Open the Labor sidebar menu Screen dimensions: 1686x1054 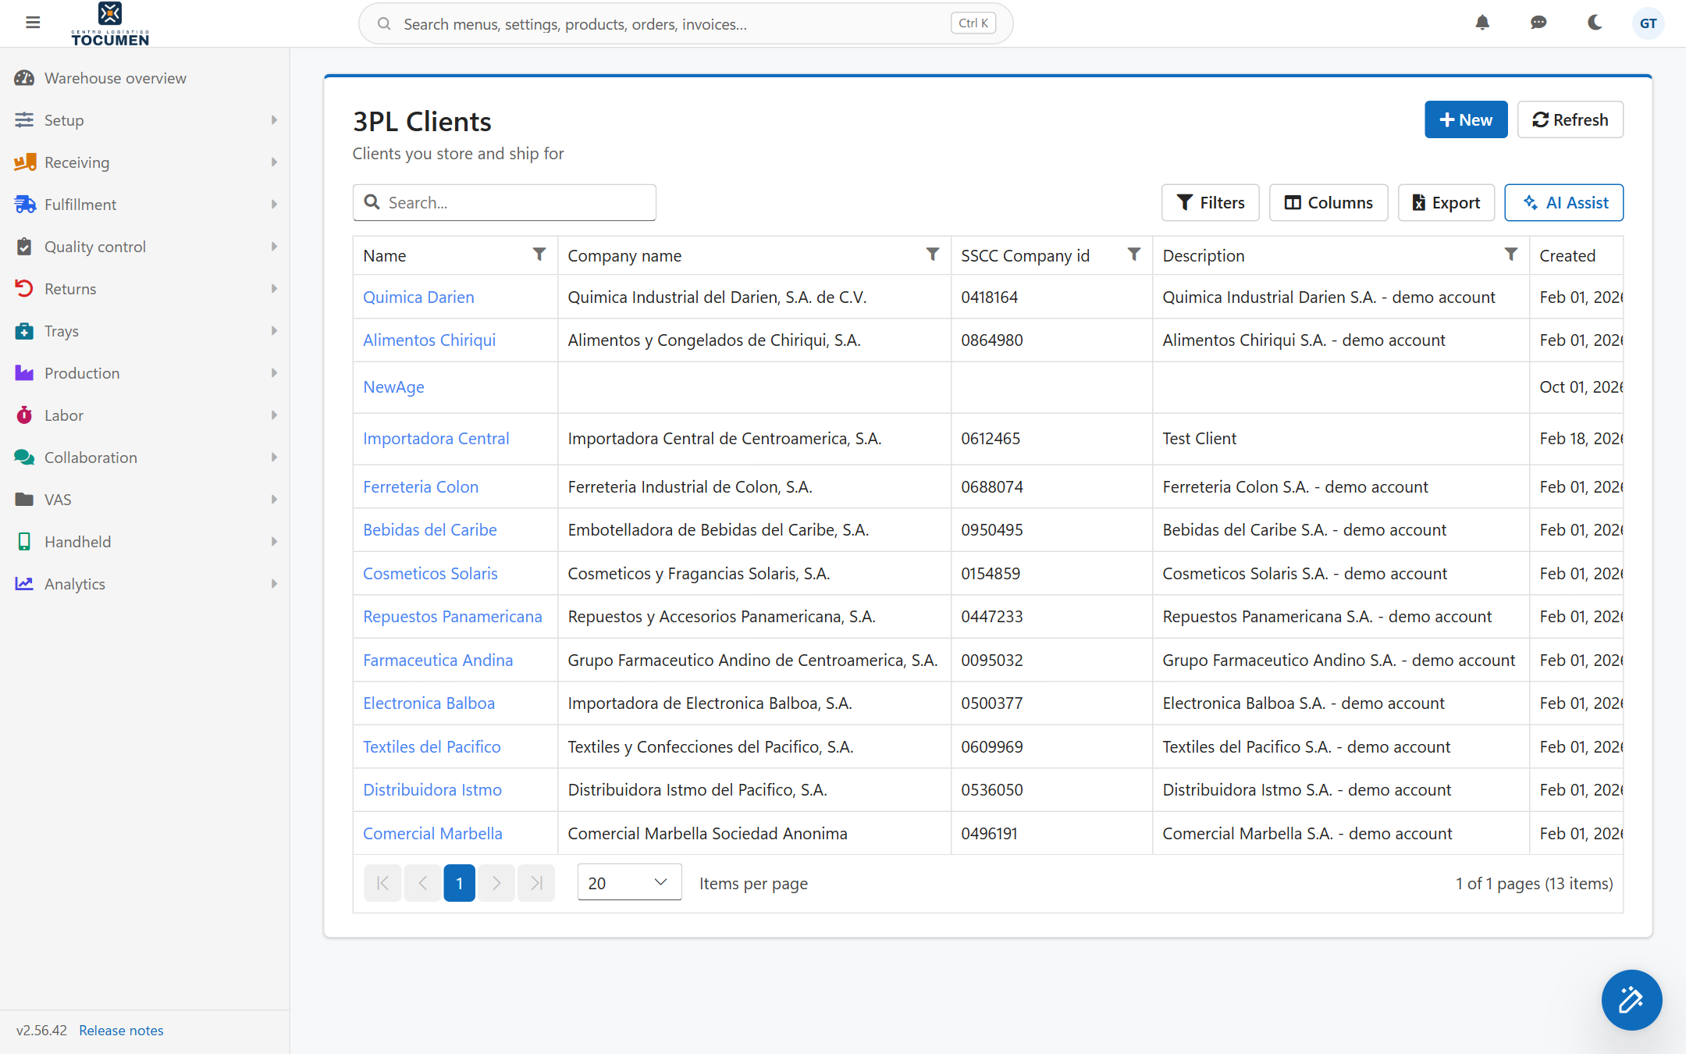(x=144, y=415)
